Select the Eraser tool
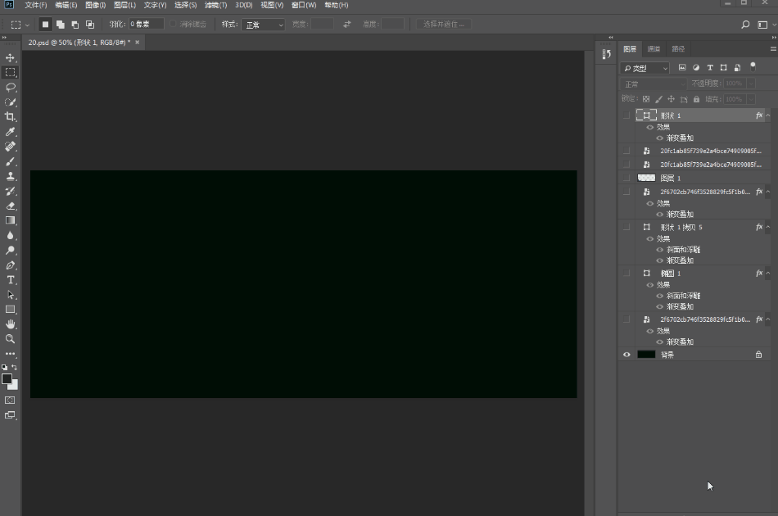 click(x=11, y=206)
